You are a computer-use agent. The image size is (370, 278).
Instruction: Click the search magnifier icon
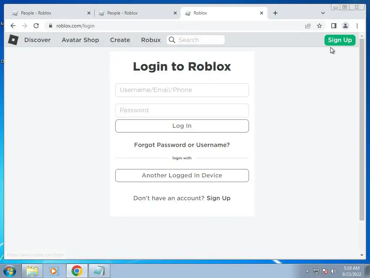tap(172, 40)
